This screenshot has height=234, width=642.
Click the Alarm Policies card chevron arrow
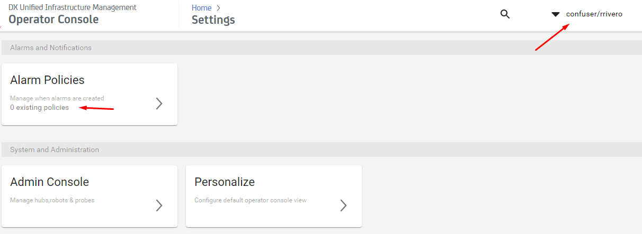click(159, 104)
